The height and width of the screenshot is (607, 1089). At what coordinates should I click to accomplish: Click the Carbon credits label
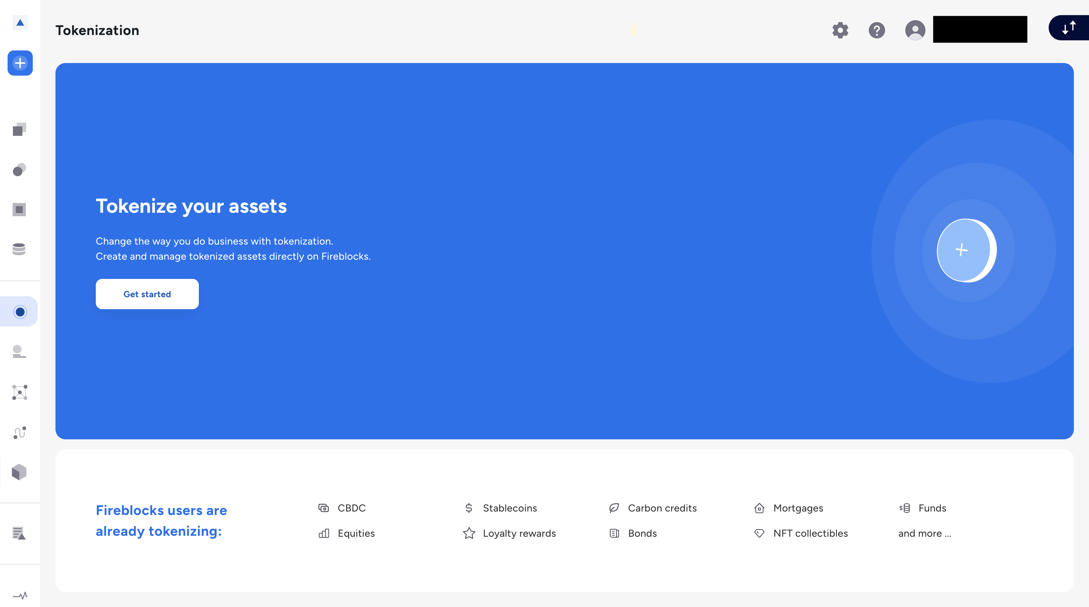pos(662,508)
